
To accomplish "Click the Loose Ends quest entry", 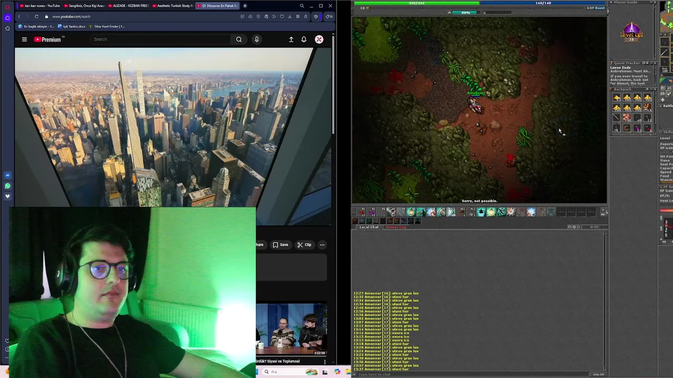I will (x=620, y=68).
